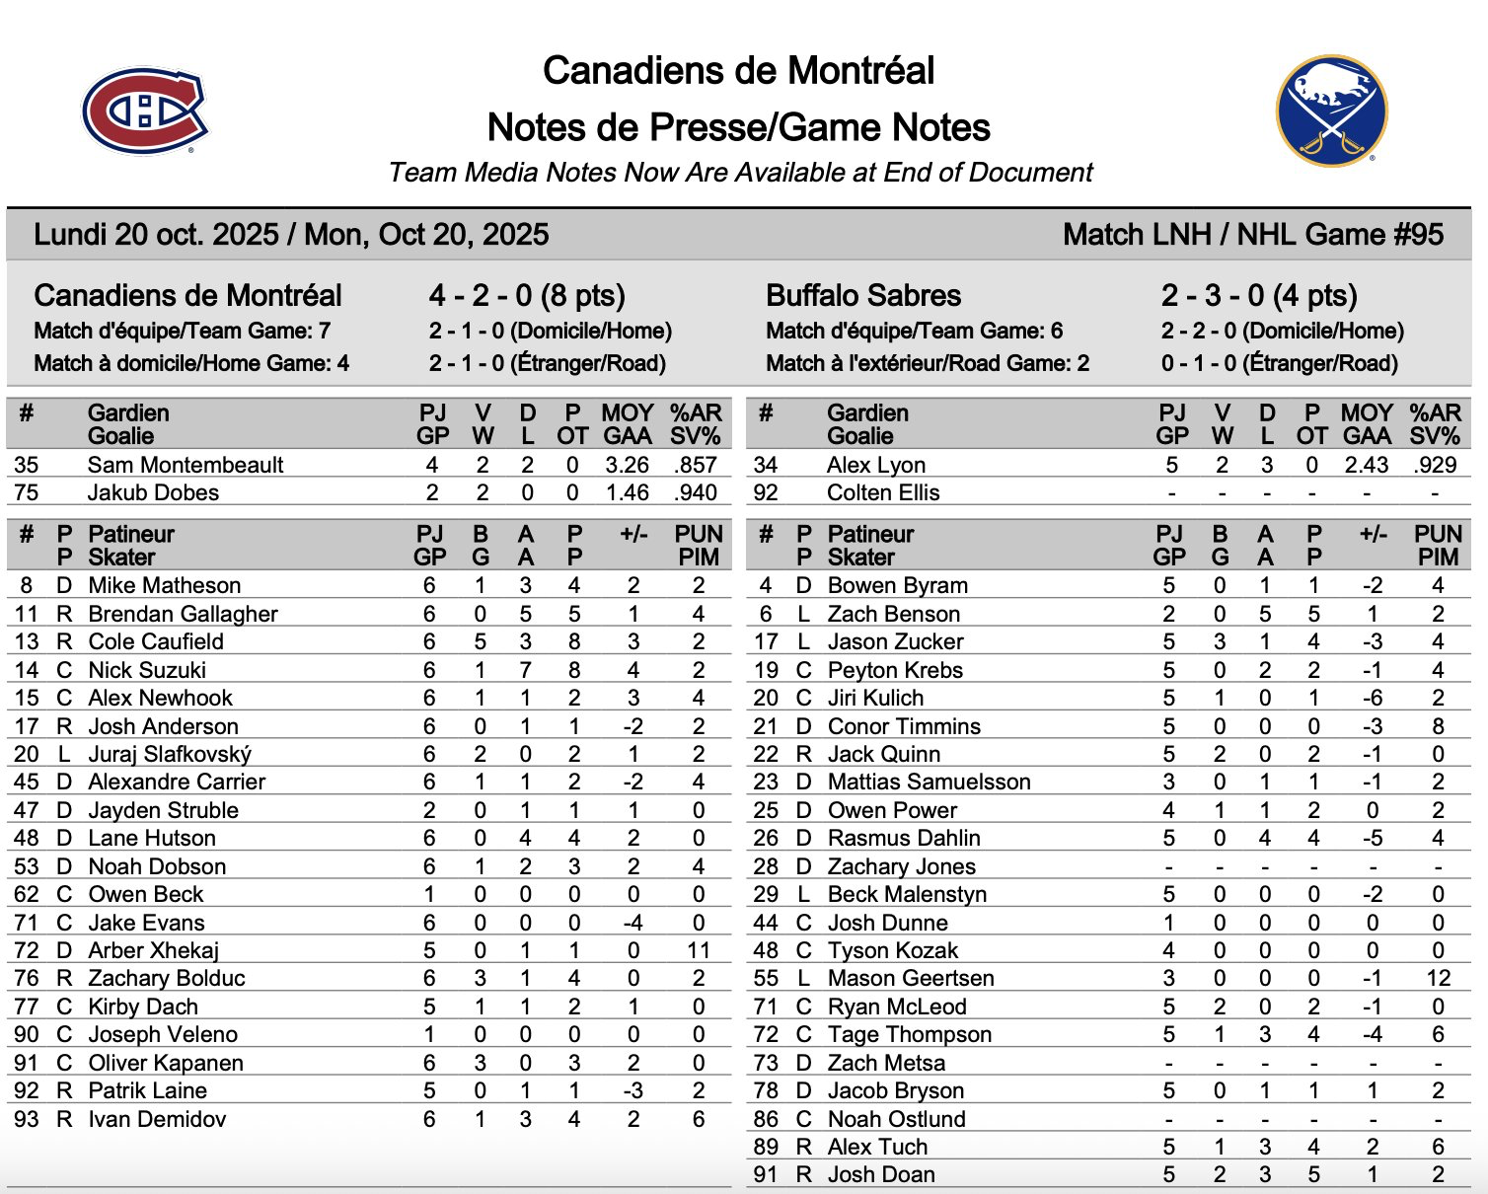The image size is (1488, 1194).
Task: Click the PUN PIM header for Sabres skaters
Action: click(1438, 546)
